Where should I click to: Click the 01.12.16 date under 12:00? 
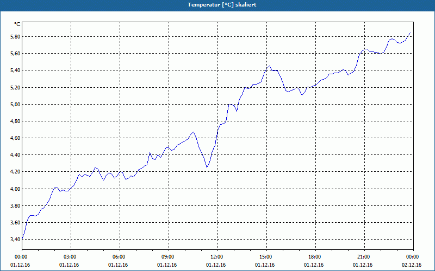click(216, 265)
